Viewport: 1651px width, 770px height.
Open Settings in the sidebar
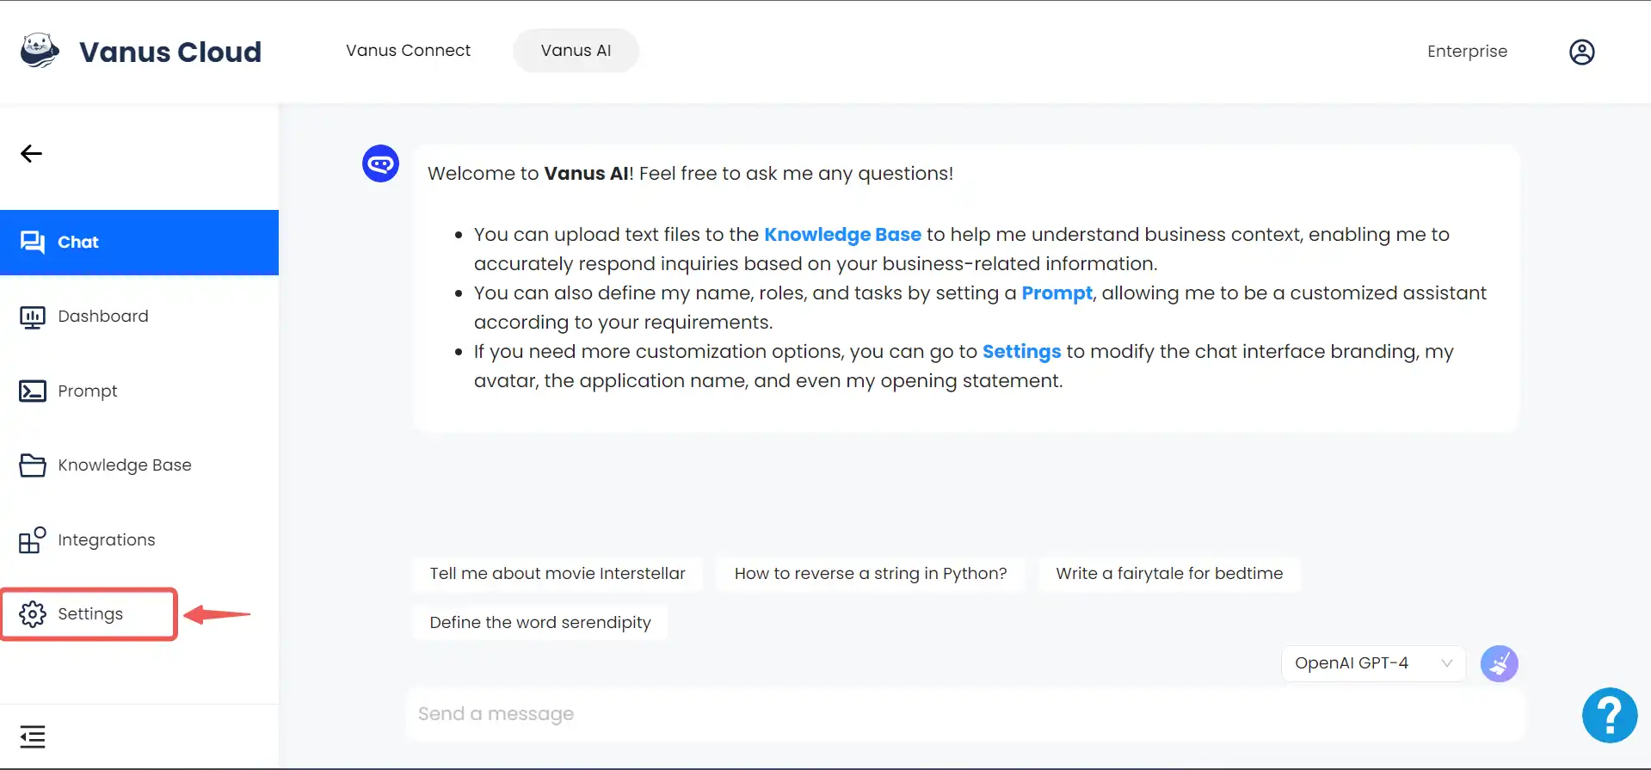(x=89, y=614)
